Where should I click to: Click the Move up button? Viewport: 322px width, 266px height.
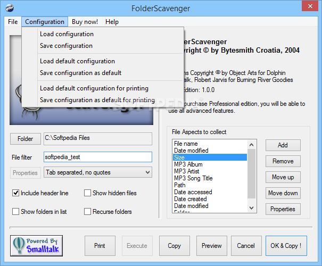point(283,177)
